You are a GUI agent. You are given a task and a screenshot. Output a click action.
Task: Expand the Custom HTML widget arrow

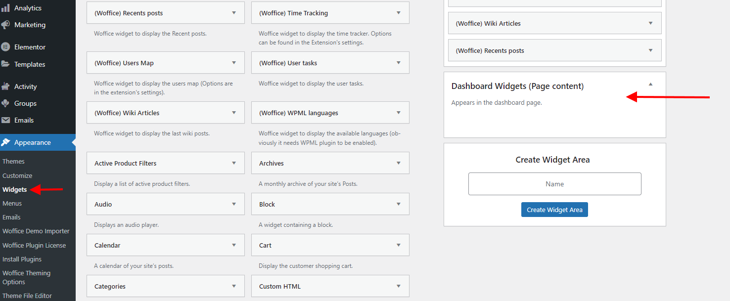point(399,286)
